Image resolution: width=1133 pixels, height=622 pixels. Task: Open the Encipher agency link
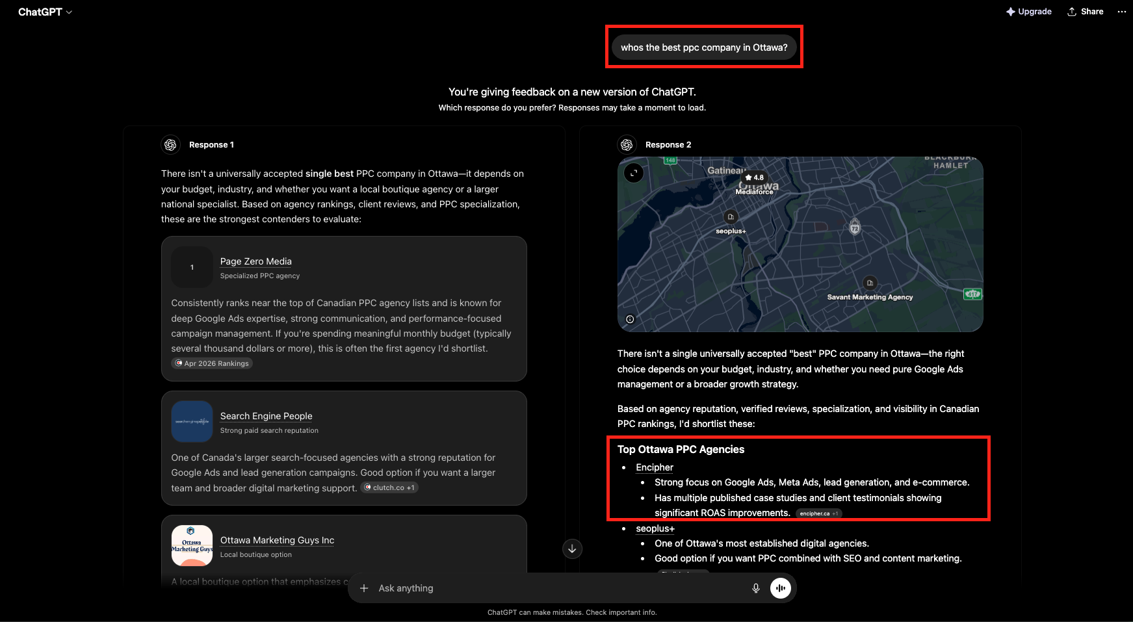[655, 467]
